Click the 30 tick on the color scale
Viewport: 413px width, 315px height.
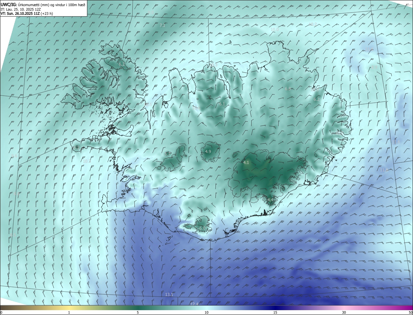tap(344, 312)
